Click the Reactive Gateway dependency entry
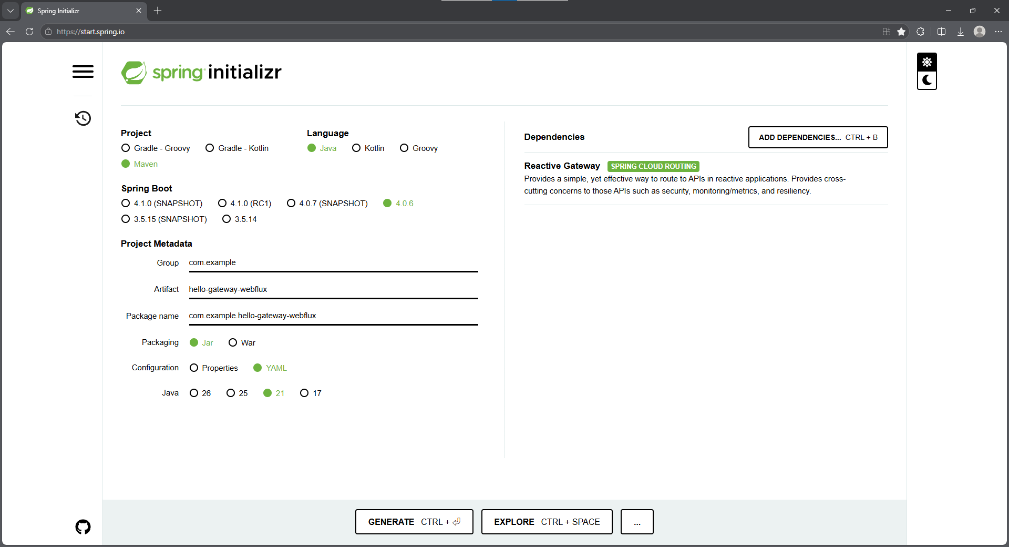1009x547 pixels. tap(706, 179)
